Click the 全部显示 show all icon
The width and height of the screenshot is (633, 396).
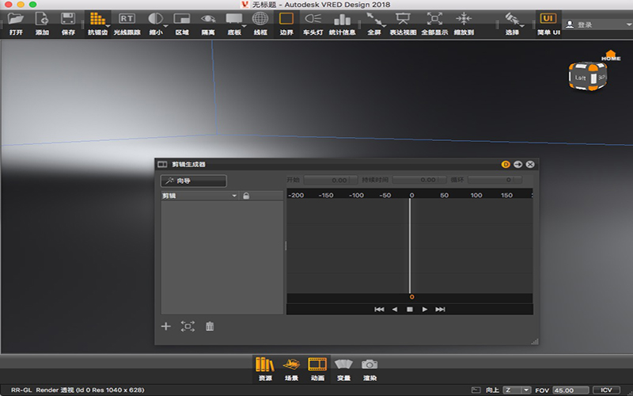[x=434, y=18]
